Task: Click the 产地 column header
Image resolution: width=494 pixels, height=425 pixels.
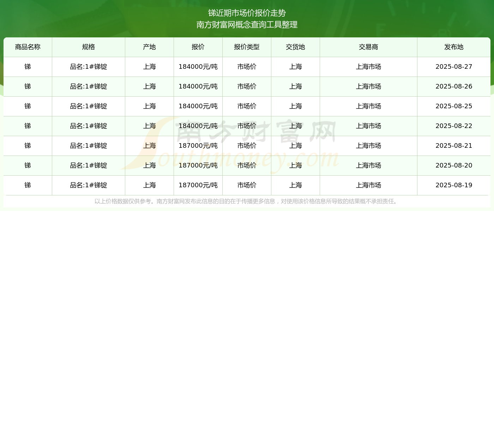Action: point(150,47)
